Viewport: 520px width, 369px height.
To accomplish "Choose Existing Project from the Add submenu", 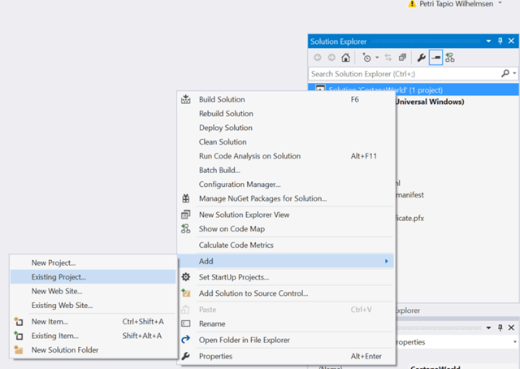I will point(58,277).
